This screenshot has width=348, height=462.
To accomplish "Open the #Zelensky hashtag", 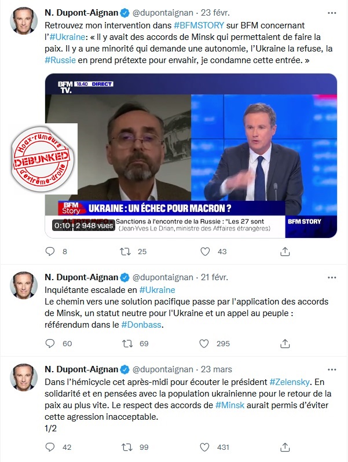I will pos(290,382).
